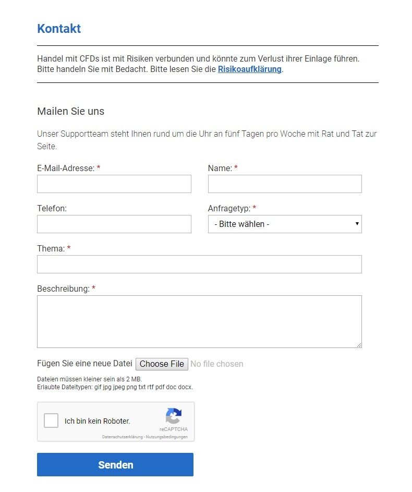Viewport: 412px width, 492px height.
Task: Click the Telefon field label
Action: (52, 208)
